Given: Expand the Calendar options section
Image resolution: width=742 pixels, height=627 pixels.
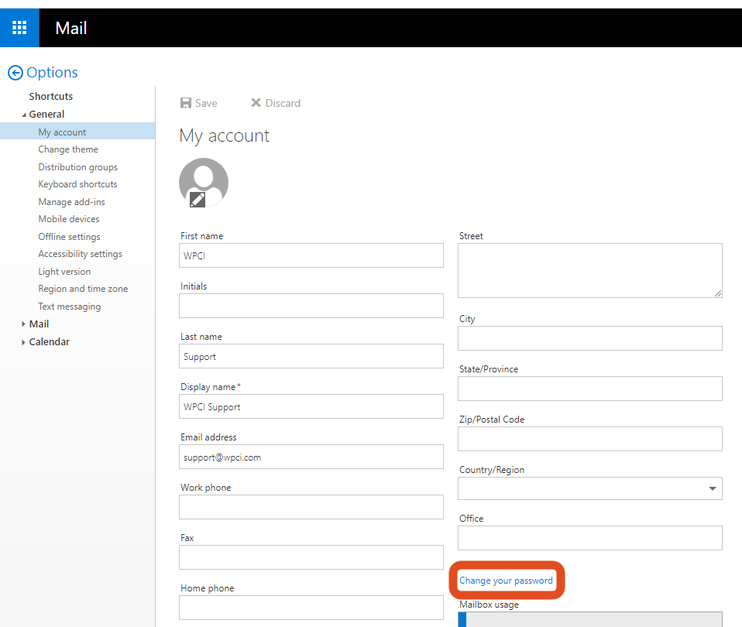Looking at the screenshot, I should click(24, 342).
